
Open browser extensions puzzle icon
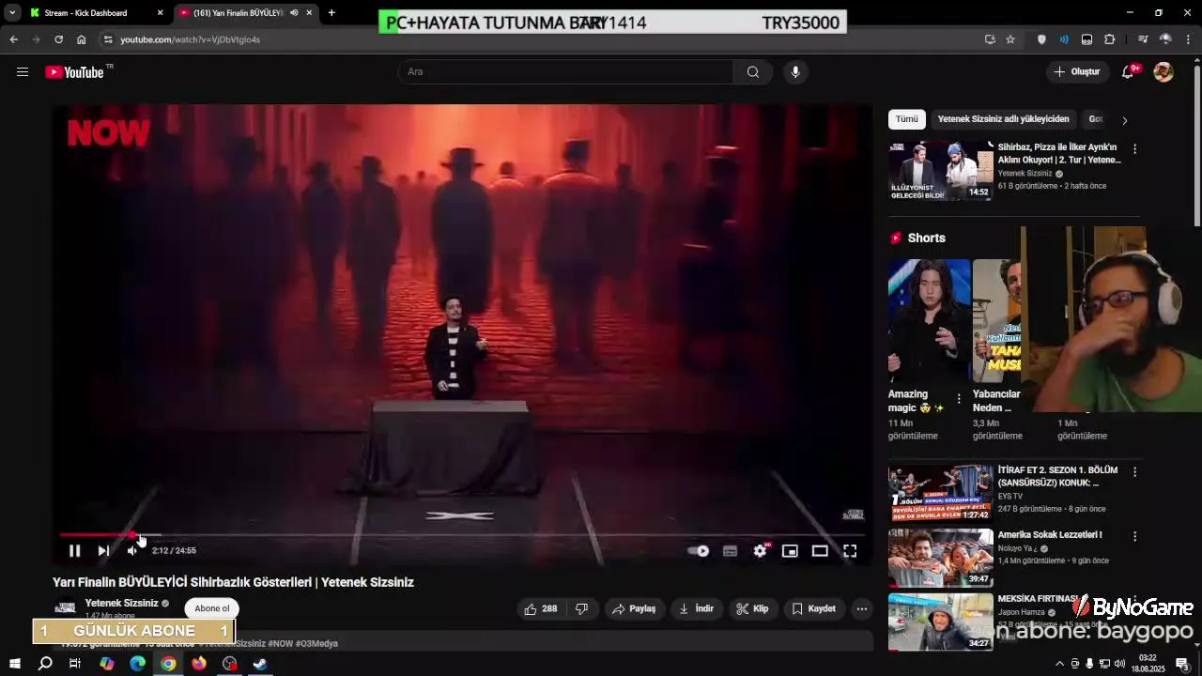(1109, 39)
